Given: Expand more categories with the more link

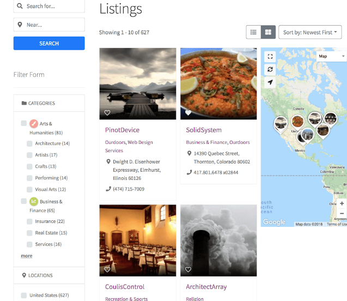Looking at the screenshot, I should coord(27,256).
